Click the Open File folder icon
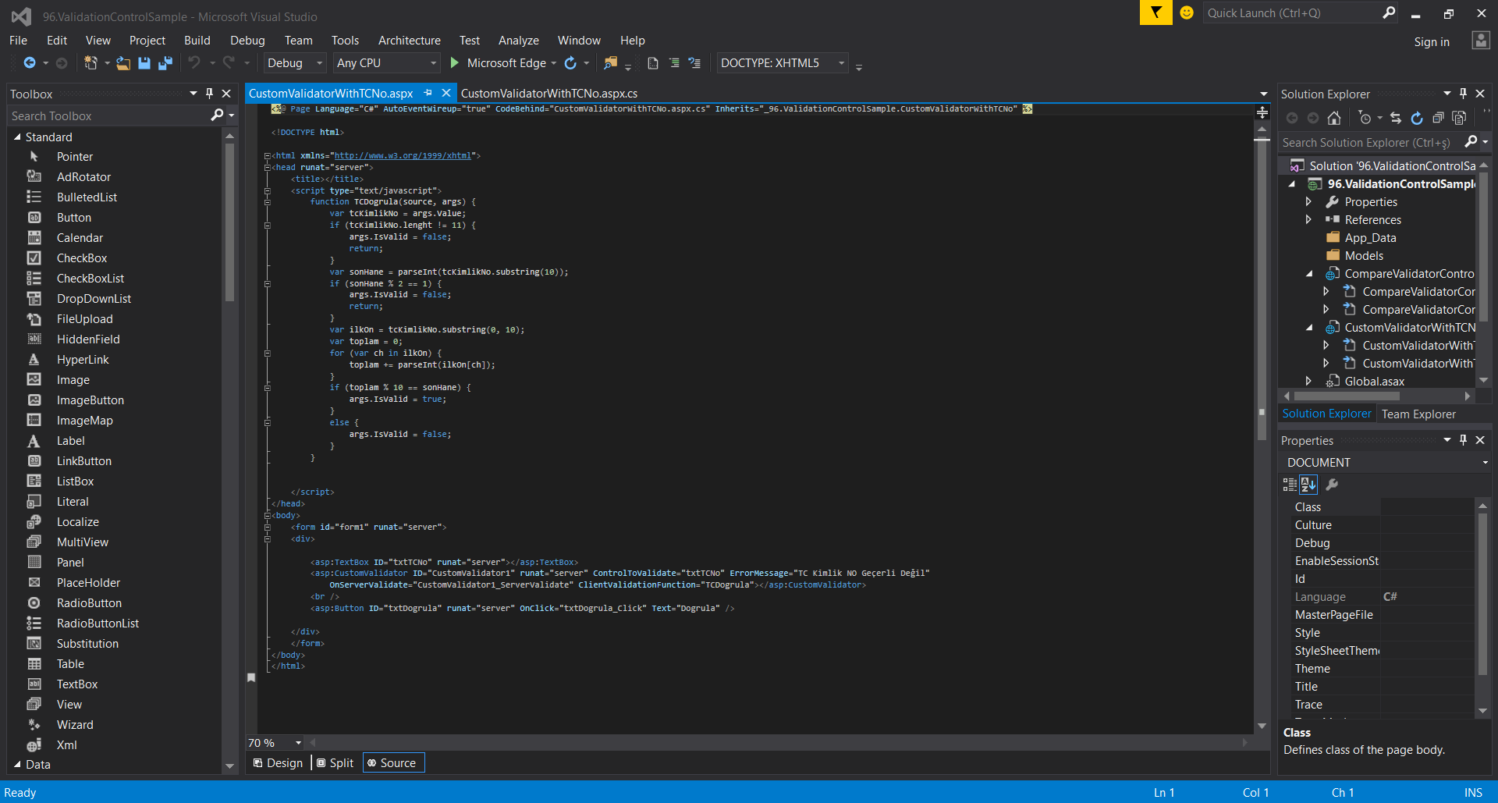The height and width of the screenshot is (803, 1498). point(123,63)
